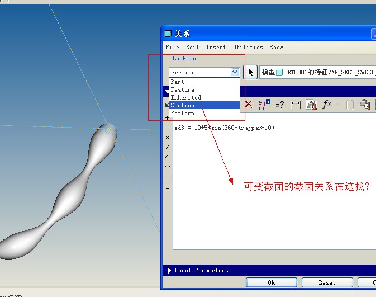Choose Part from the Look In list
This screenshot has height=297, width=376.
coord(204,82)
